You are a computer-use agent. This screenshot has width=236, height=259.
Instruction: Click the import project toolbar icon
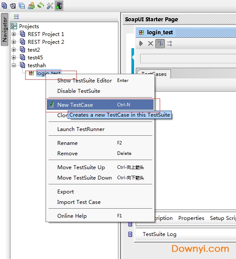pos(13,6)
